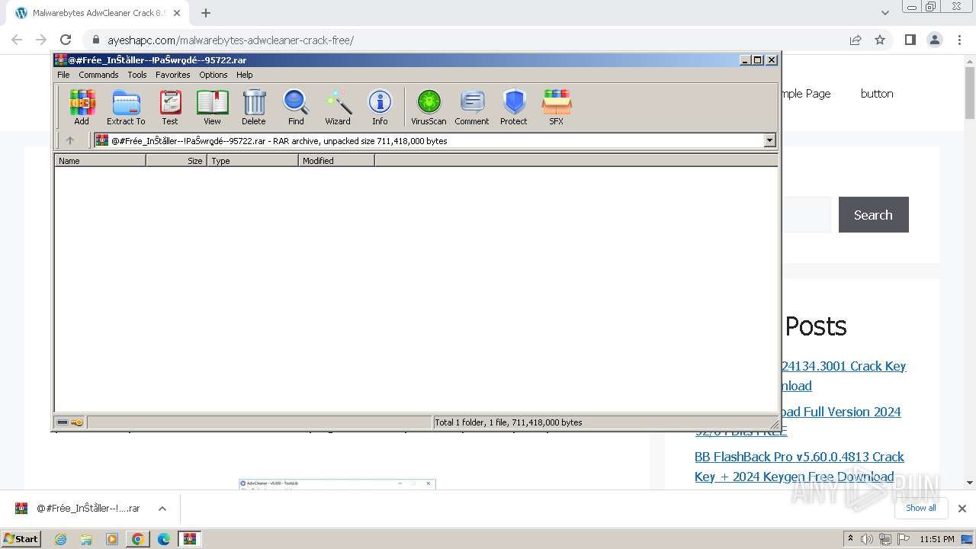Click the Add icon in WinRAR toolbar
The image size is (976, 549).
pos(82,107)
